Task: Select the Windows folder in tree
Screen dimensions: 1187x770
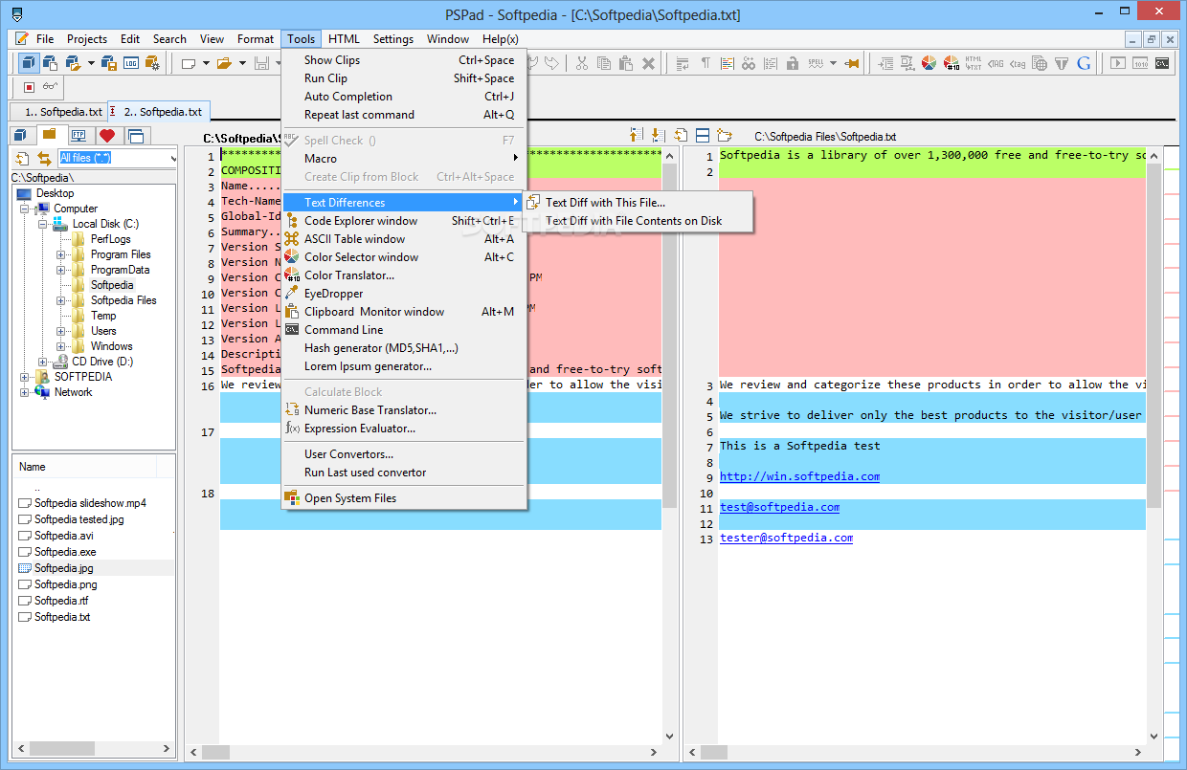Action: [x=111, y=346]
